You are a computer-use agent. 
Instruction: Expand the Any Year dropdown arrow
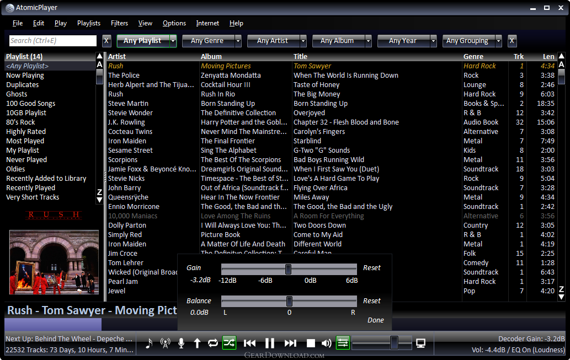(x=433, y=41)
